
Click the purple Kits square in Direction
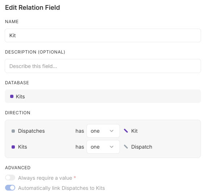pos(13,147)
